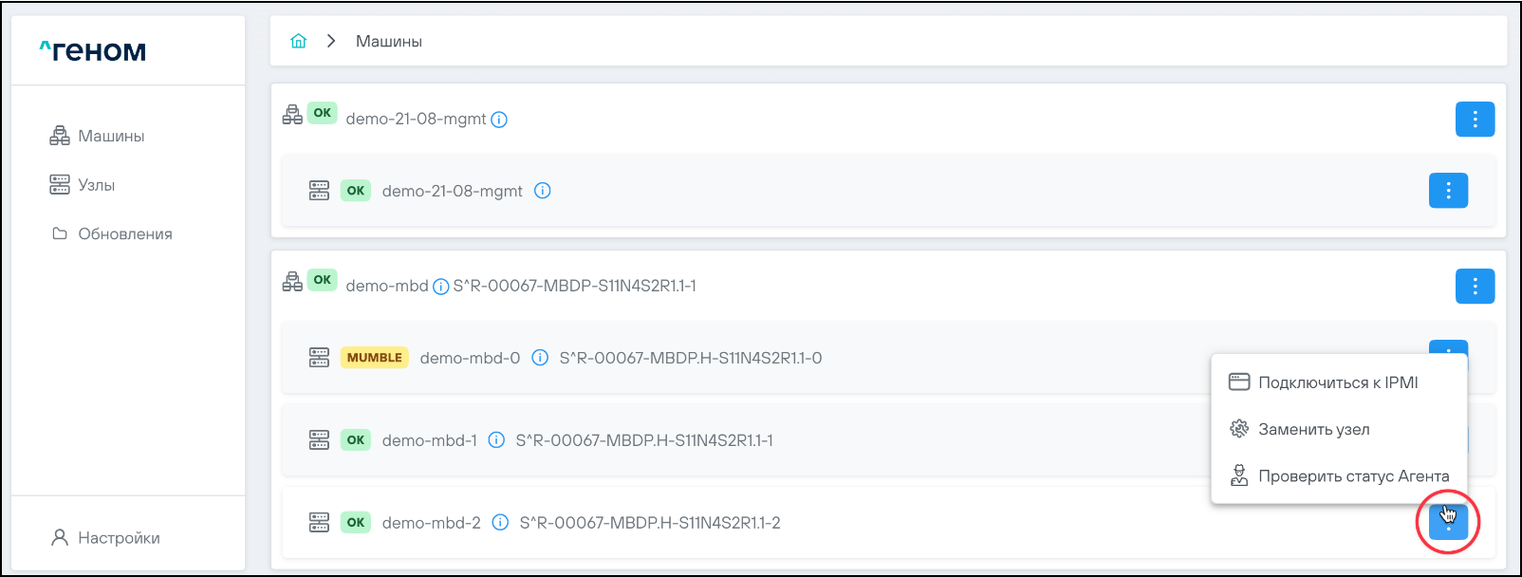
Task: Click info icon beside demo-mbd-0 node
Action: point(540,358)
